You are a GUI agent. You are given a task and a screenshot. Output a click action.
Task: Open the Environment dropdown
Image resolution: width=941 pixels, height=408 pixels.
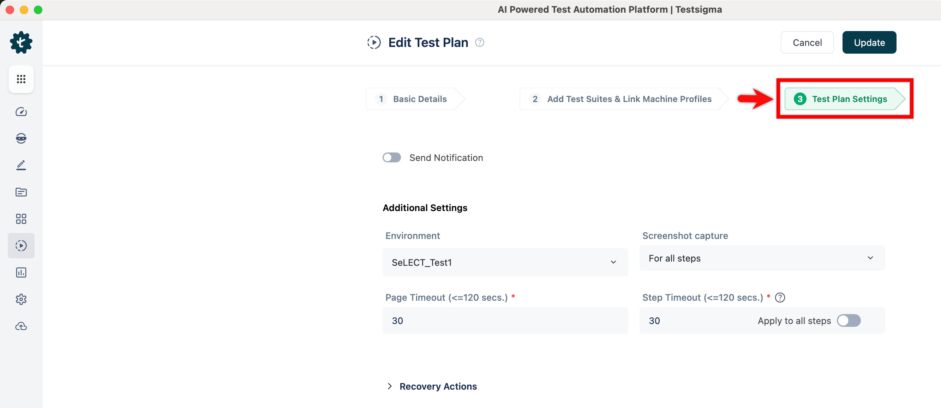505,262
